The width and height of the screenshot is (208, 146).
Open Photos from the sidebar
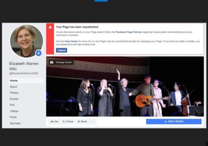(x=14, y=93)
